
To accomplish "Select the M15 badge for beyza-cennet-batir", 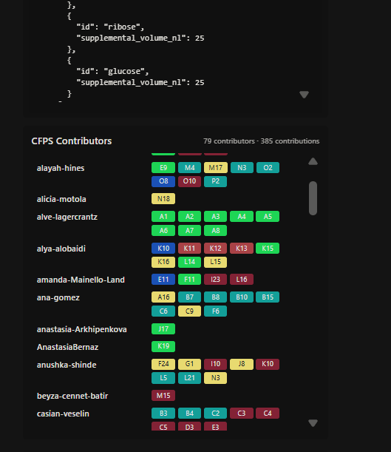I will point(163,395).
